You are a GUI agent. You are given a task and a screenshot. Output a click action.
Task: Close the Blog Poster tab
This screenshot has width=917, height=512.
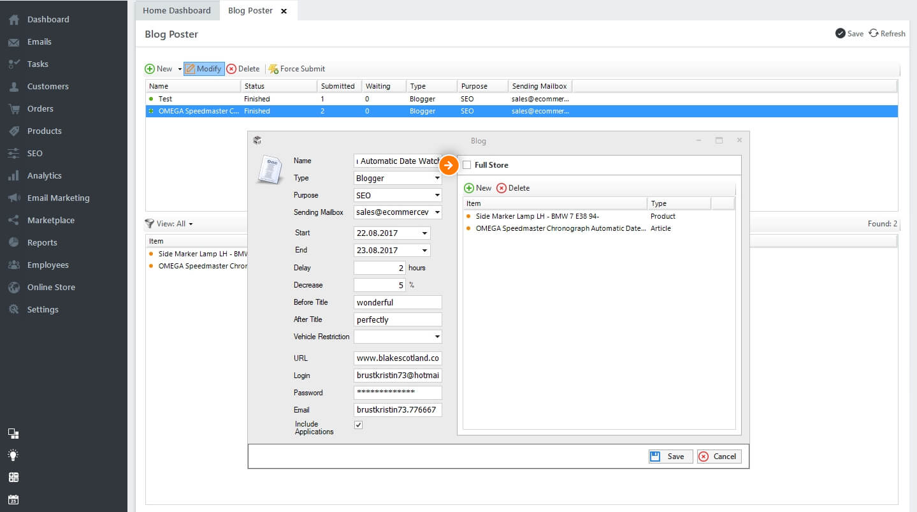(284, 11)
